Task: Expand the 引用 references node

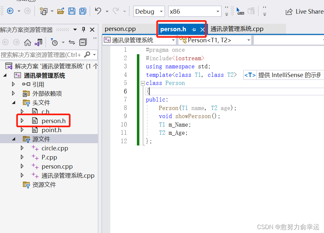Action: (x=13, y=84)
